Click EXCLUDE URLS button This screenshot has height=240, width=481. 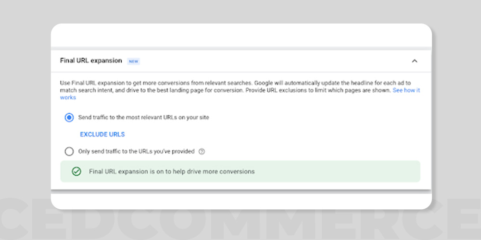pos(102,134)
